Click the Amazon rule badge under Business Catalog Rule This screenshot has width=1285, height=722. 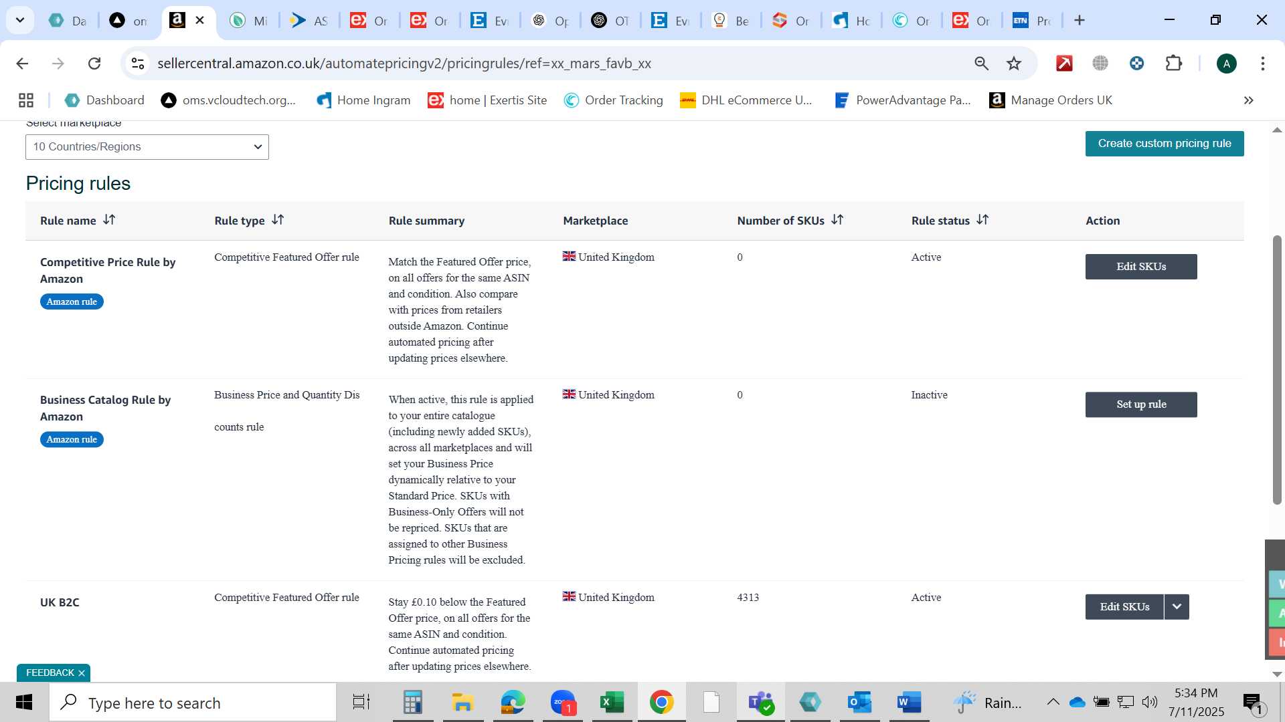(x=72, y=439)
